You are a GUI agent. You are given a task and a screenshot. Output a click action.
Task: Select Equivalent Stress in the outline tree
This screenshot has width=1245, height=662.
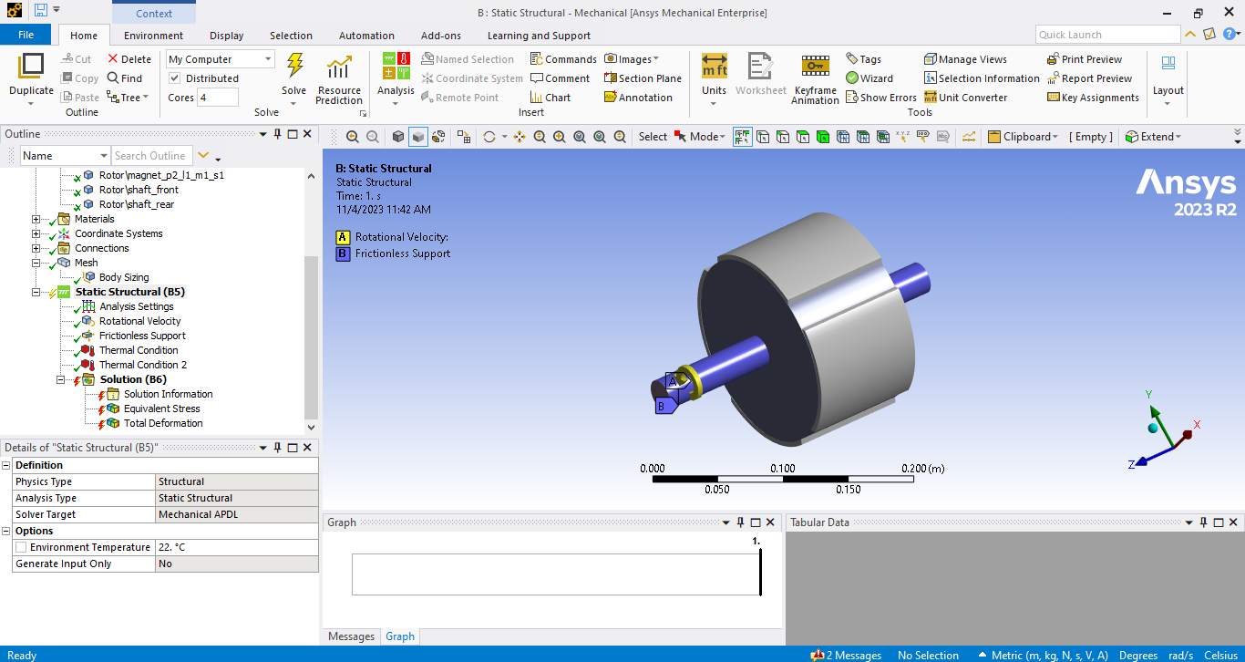pos(161,409)
